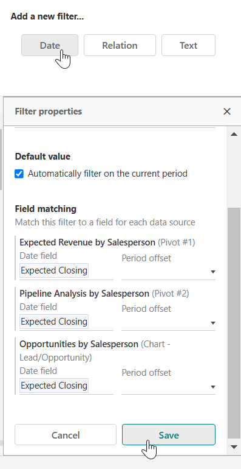Click the Filter properties header title
The height and width of the screenshot is (469, 241).
coord(49,111)
